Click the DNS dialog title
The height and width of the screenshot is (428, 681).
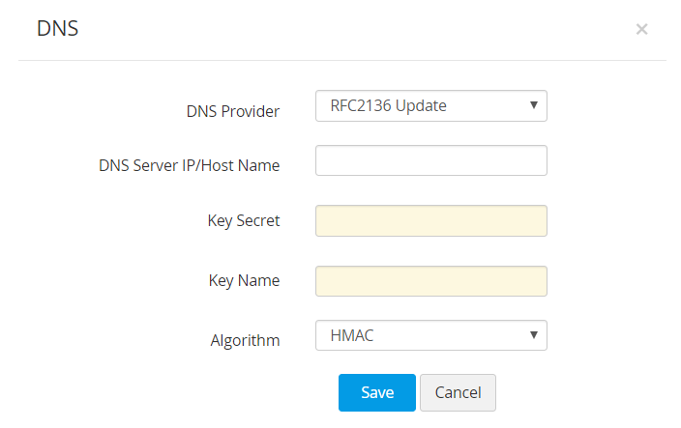[x=57, y=29]
